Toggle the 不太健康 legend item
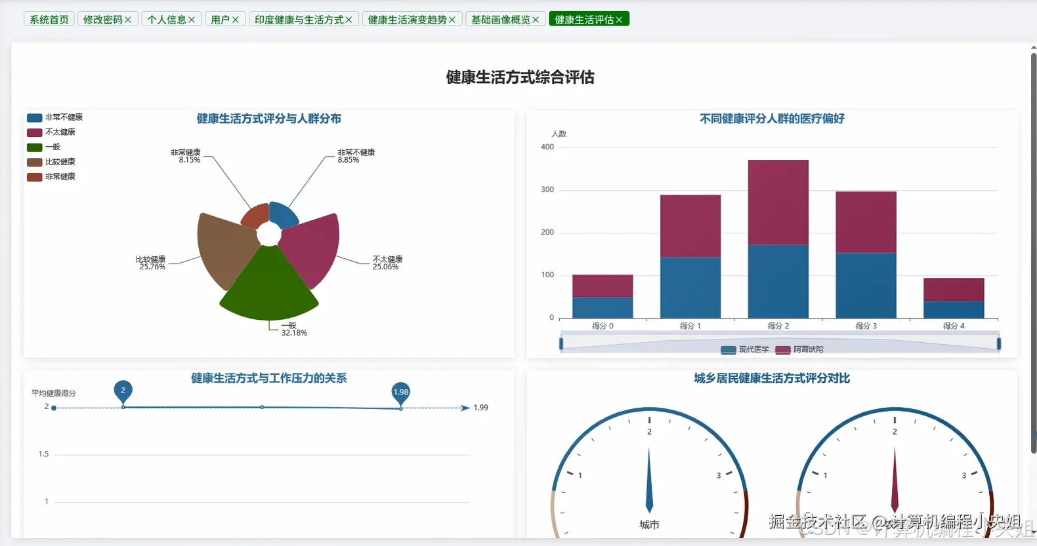 click(51, 132)
